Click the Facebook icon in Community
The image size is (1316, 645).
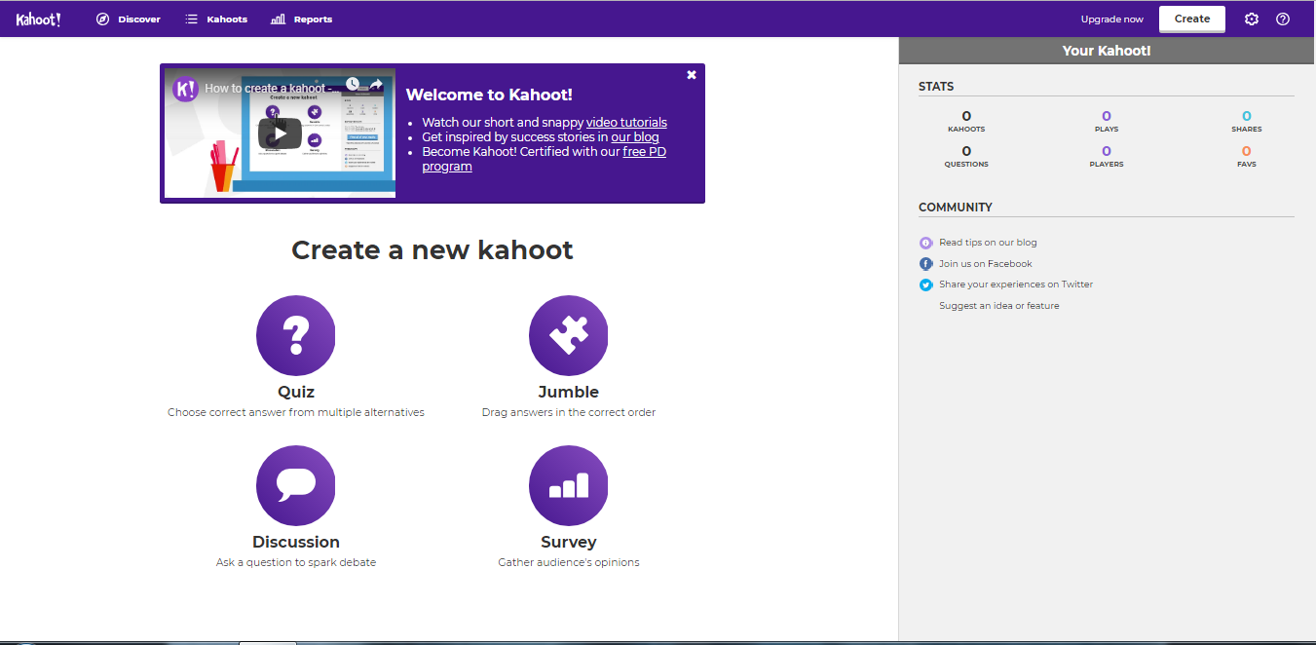pos(925,264)
